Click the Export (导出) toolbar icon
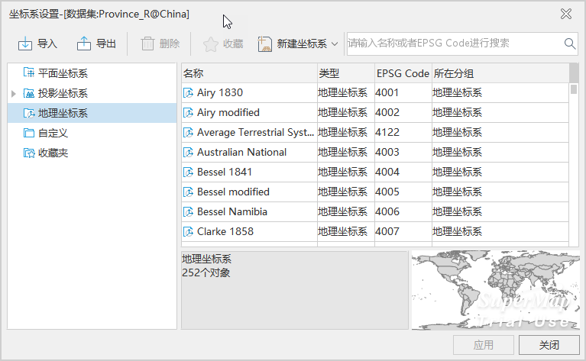 [x=84, y=44]
